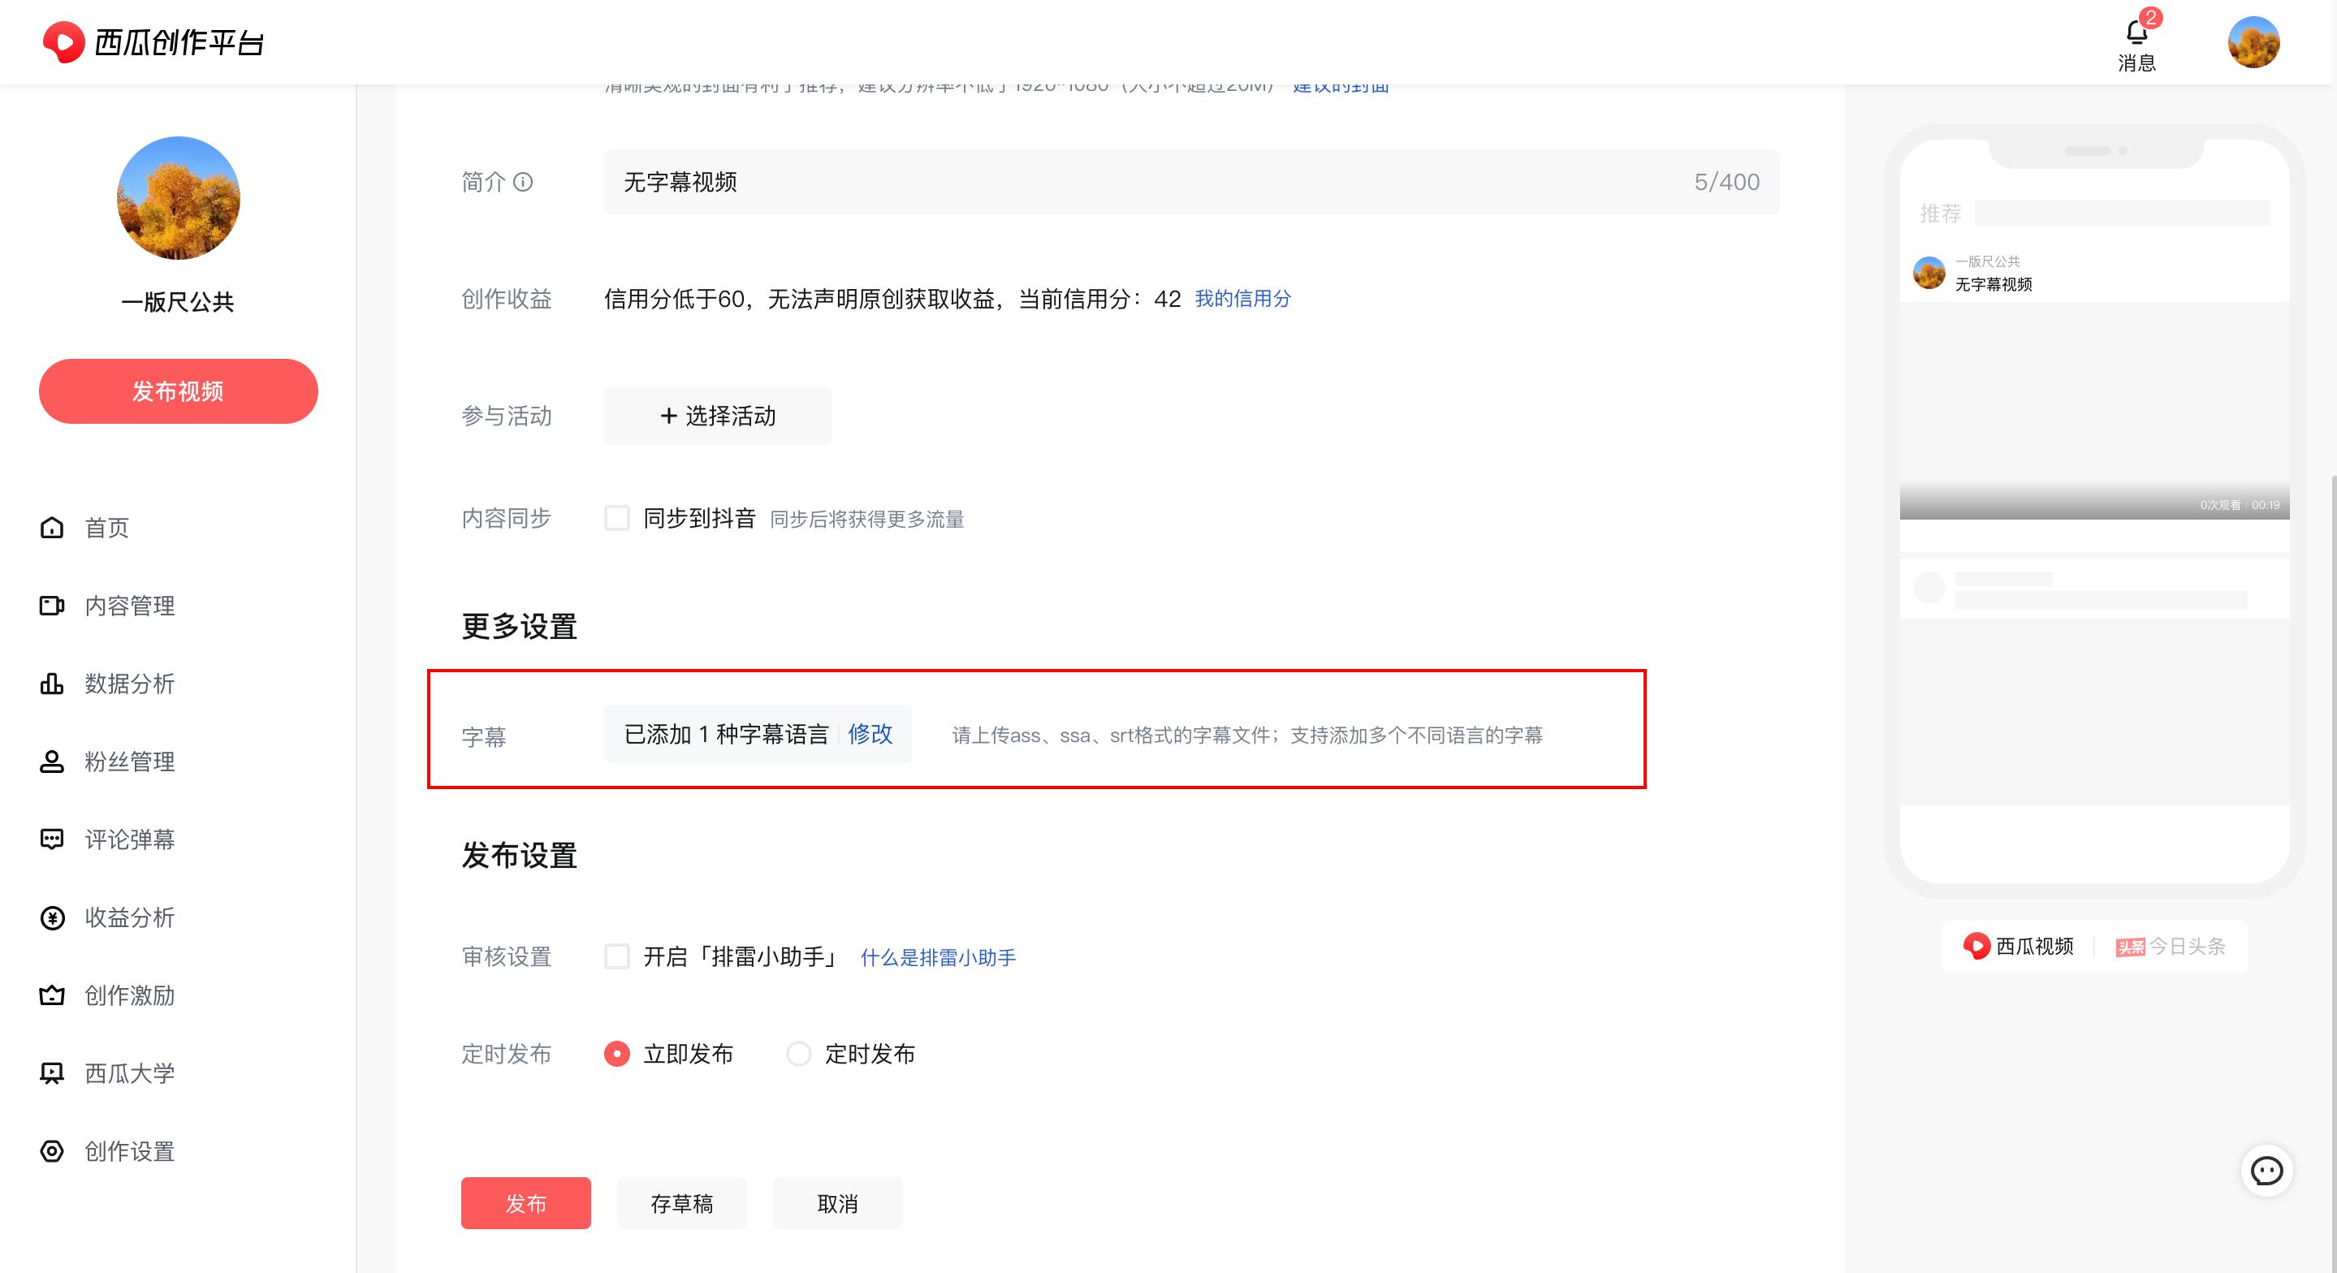
Task: Open the customer service chat bubble
Action: click(x=2266, y=1171)
